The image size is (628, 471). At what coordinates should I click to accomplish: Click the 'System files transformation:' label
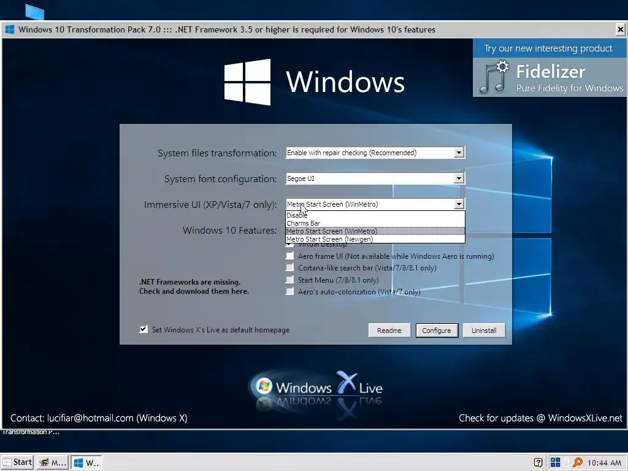(217, 153)
